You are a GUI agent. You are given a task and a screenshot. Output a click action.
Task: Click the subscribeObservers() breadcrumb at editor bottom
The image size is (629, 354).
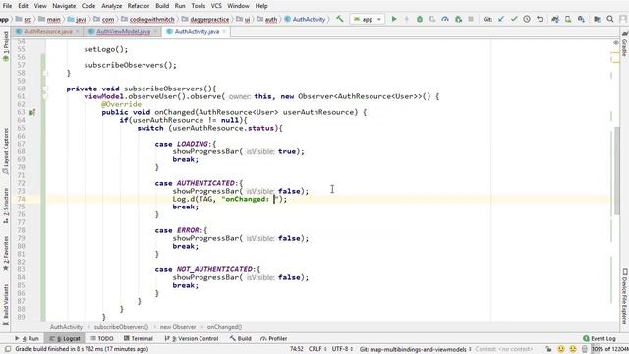point(121,327)
